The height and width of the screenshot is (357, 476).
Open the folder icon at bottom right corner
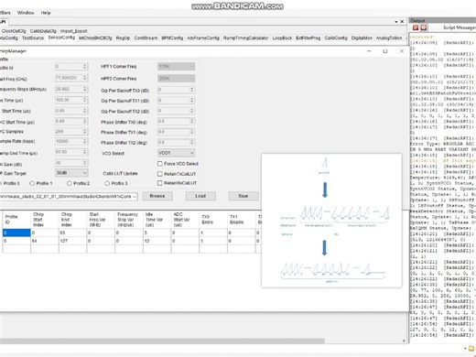point(471,348)
